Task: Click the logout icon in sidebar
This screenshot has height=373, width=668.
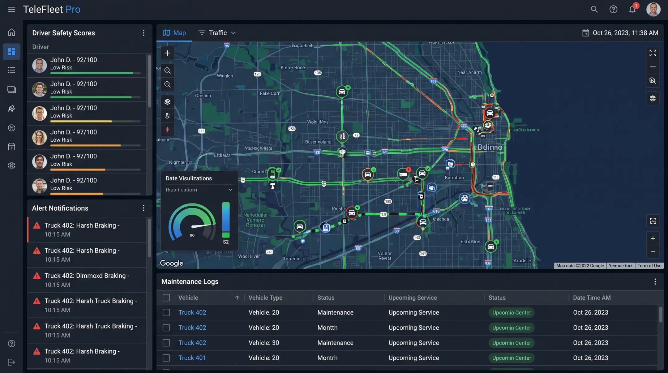Action: [x=11, y=362]
